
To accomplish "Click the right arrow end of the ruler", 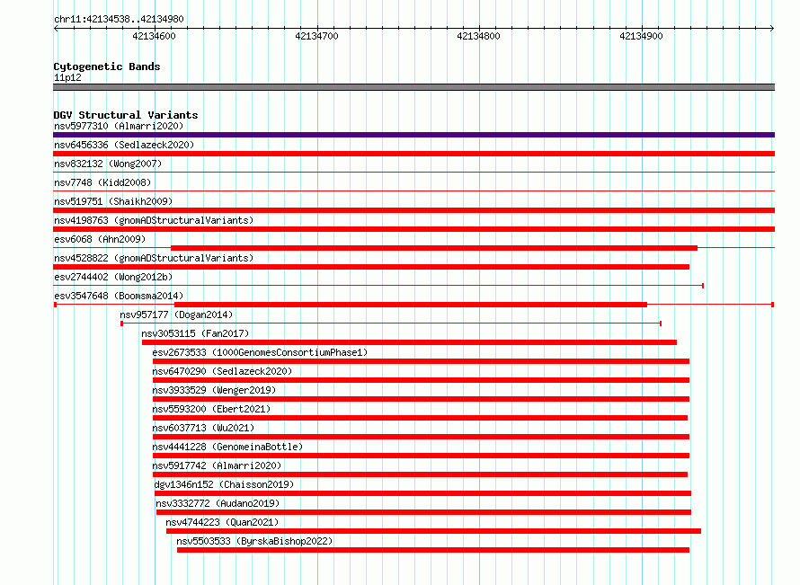I will point(772,28).
